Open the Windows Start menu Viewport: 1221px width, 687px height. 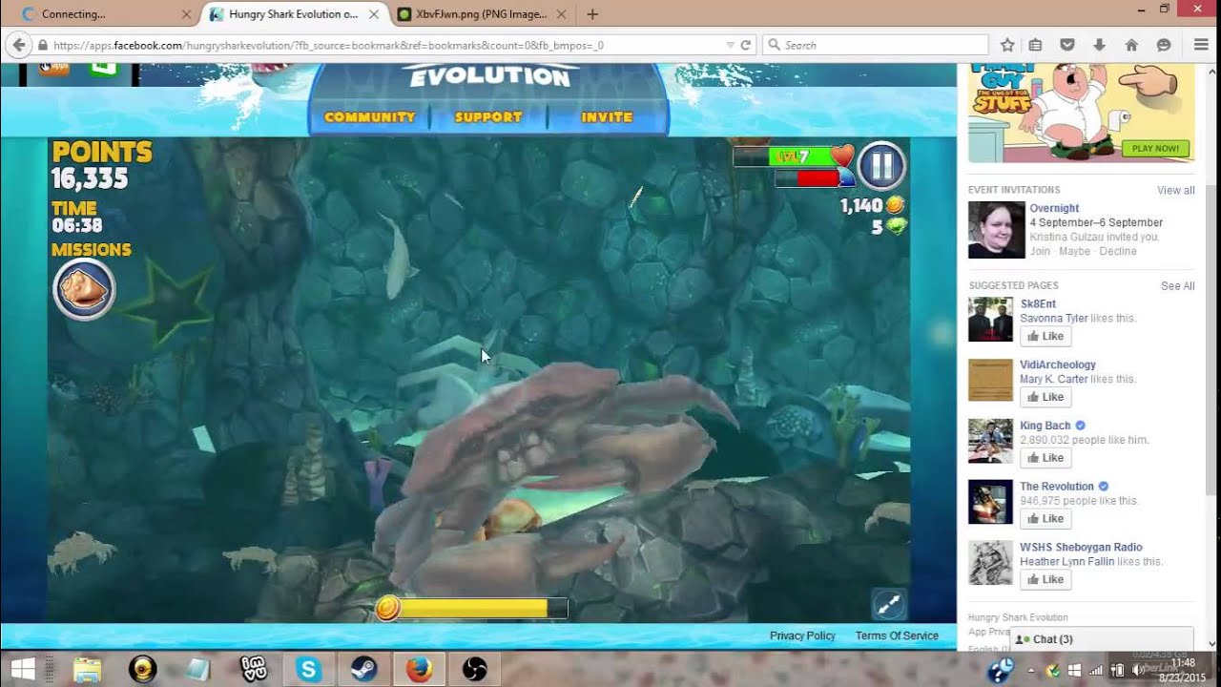(24, 669)
